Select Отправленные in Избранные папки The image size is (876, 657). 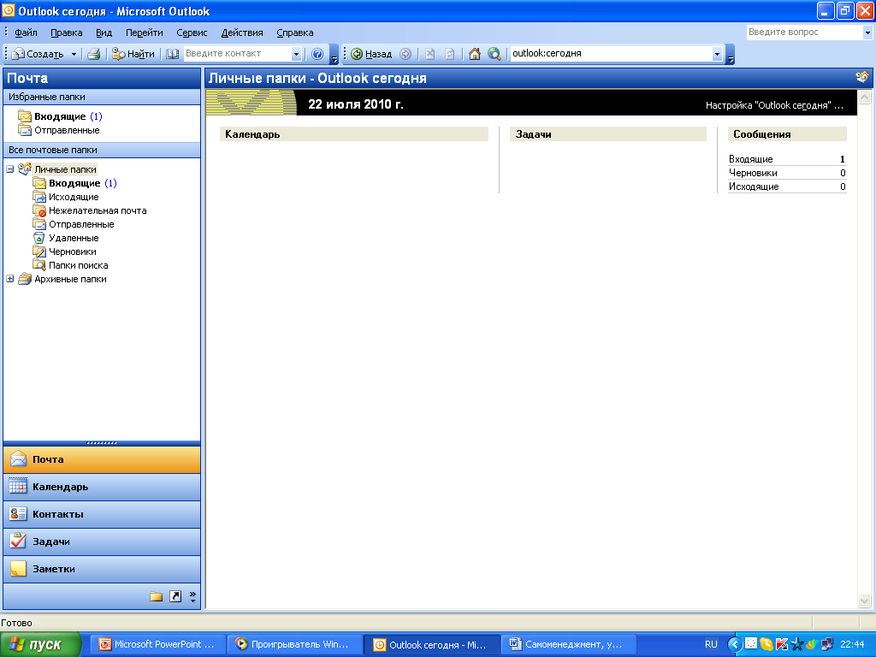[59, 130]
